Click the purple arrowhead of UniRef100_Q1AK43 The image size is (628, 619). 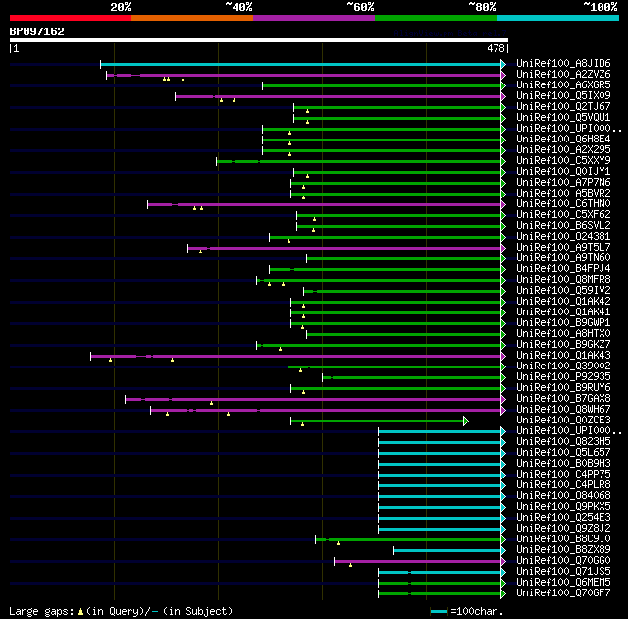[x=503, y=356]
